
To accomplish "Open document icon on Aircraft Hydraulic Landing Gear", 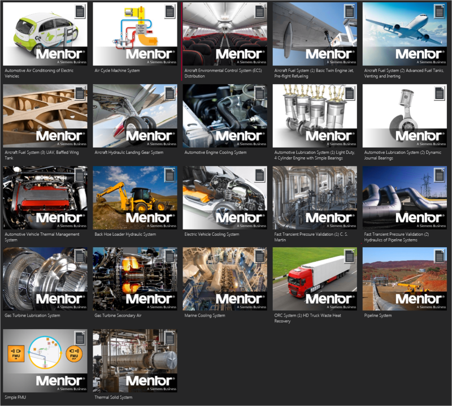I will coord(170,93).
